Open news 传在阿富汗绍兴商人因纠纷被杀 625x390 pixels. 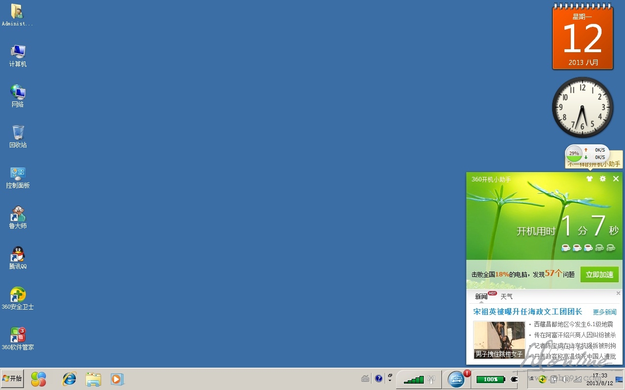coord(575,335)
